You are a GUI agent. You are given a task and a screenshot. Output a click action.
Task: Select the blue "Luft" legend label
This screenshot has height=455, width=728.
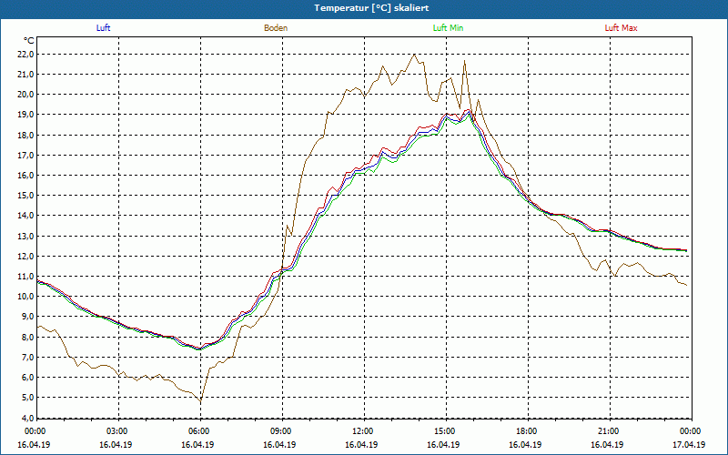click(103, 28)
